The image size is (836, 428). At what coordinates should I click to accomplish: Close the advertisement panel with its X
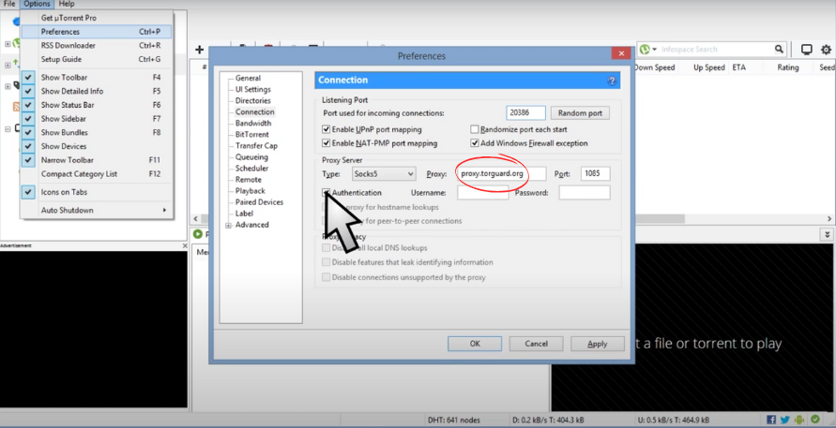(x=185, y=246)
